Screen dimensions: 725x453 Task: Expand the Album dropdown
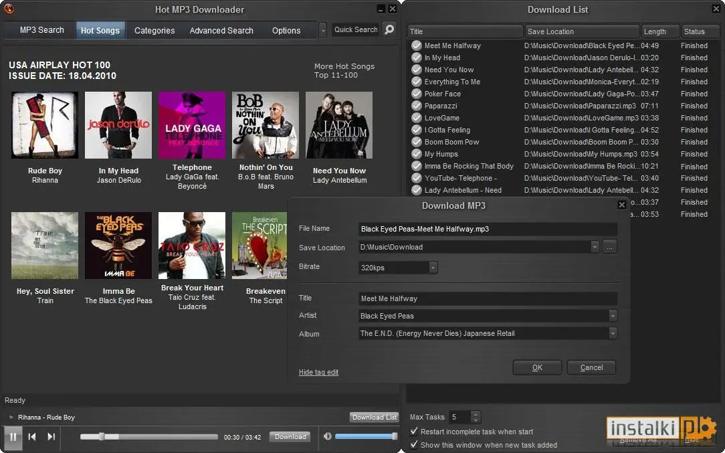(613, 333)
